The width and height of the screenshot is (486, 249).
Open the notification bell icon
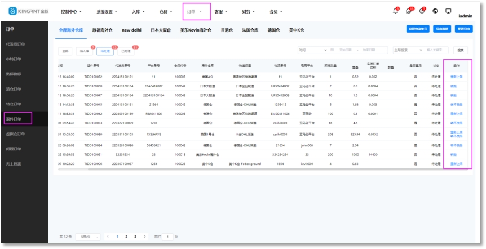395,11
